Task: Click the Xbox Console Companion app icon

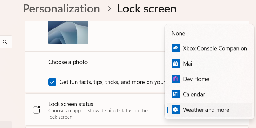Action: (x=176, y=48)
